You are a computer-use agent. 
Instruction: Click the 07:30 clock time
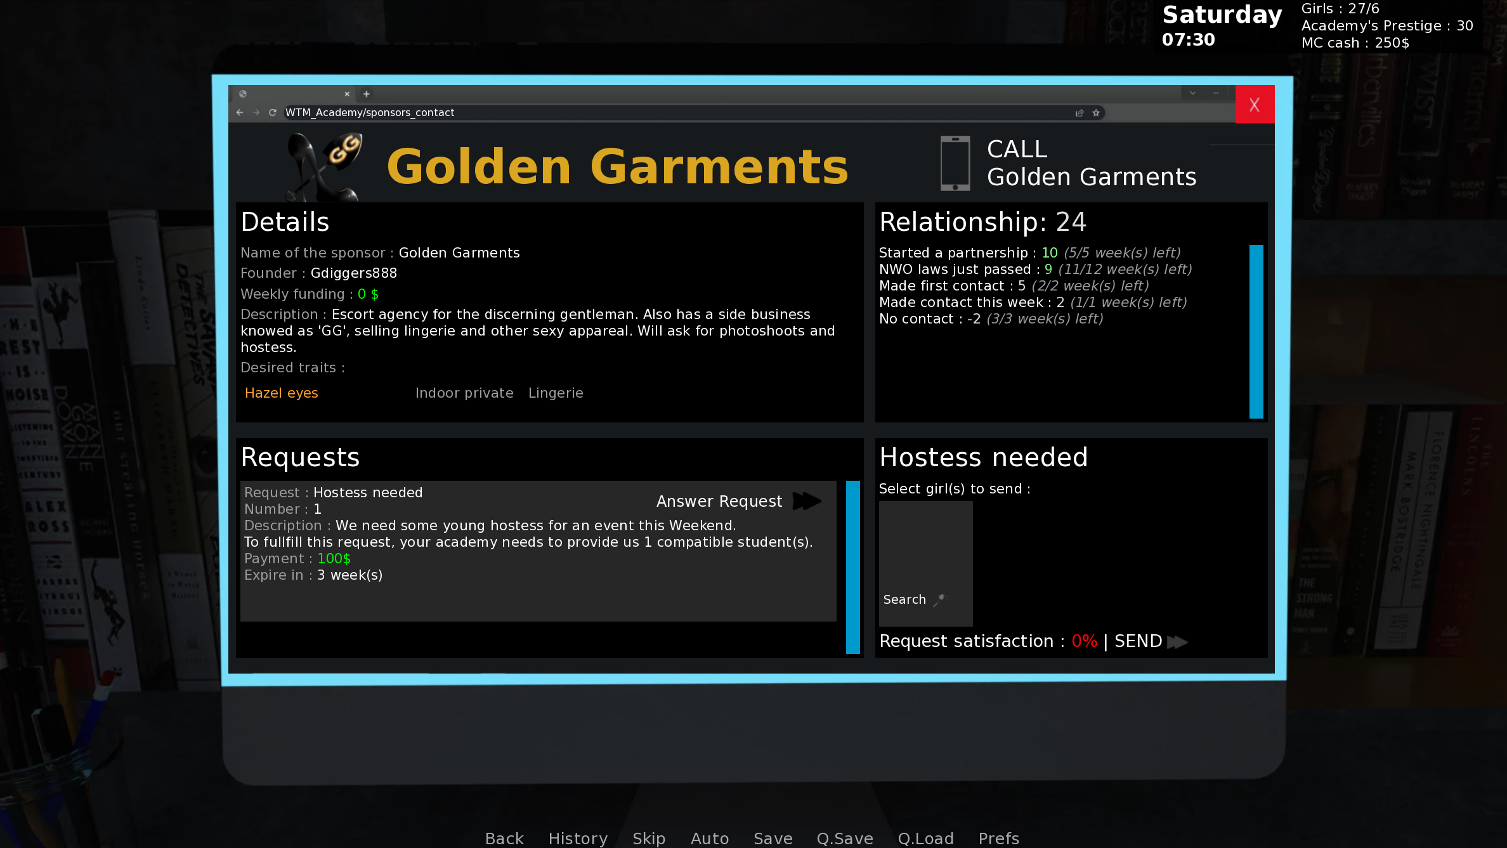[x=1188, y=39]
